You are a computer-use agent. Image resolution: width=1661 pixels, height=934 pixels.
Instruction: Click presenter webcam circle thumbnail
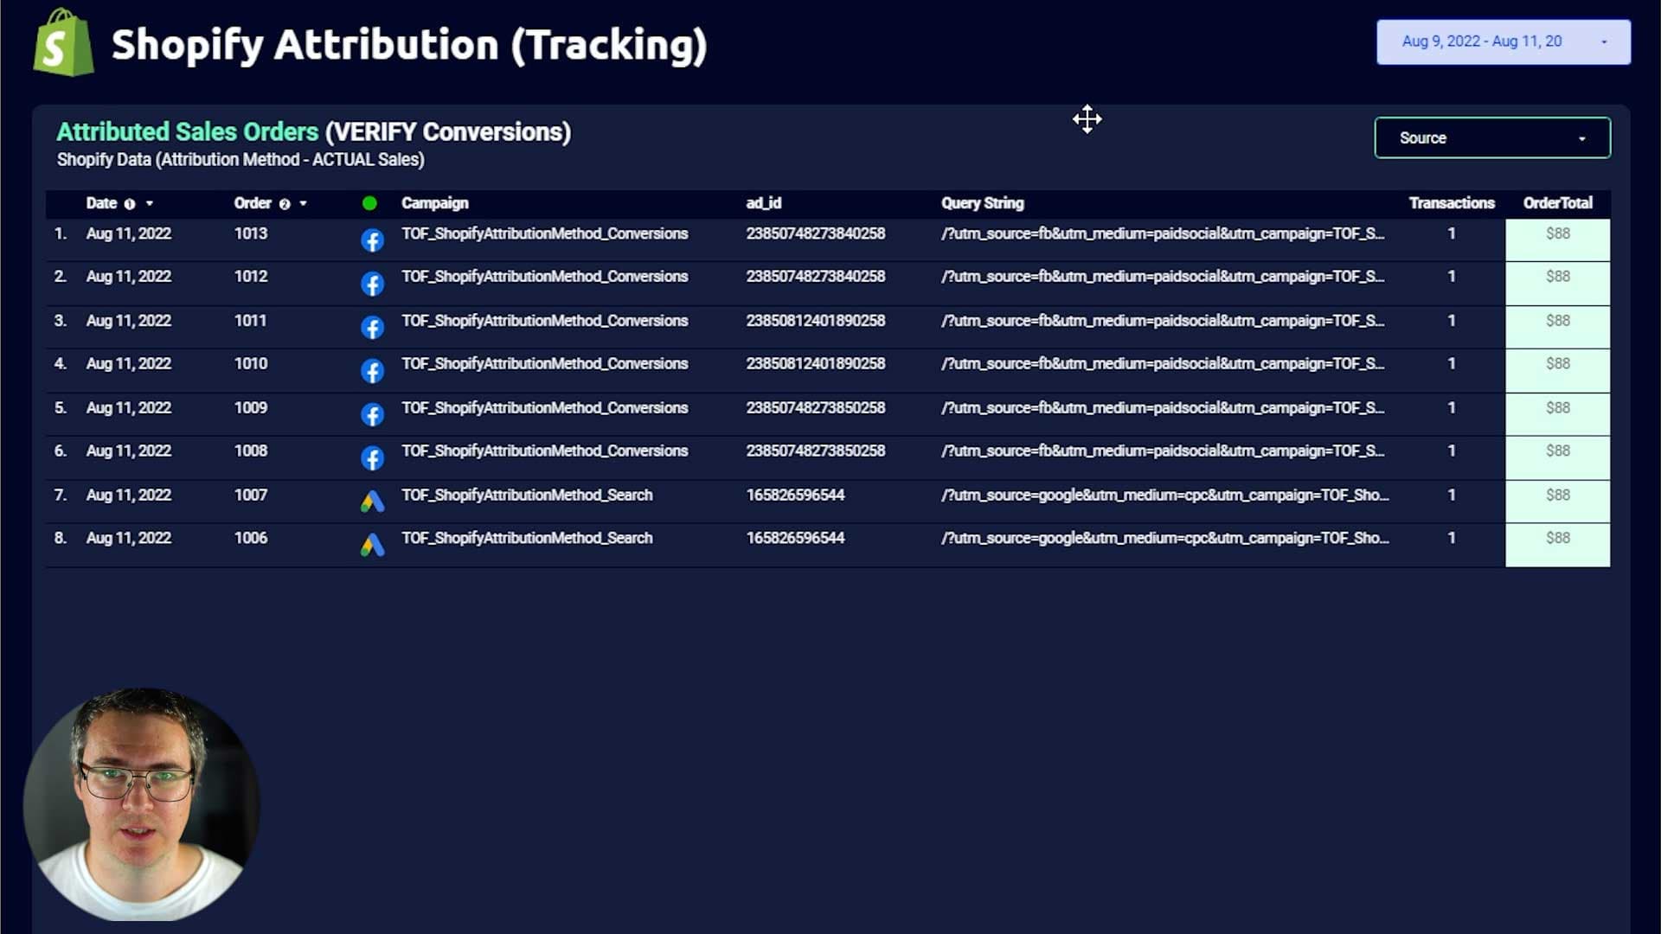[142, 804]
